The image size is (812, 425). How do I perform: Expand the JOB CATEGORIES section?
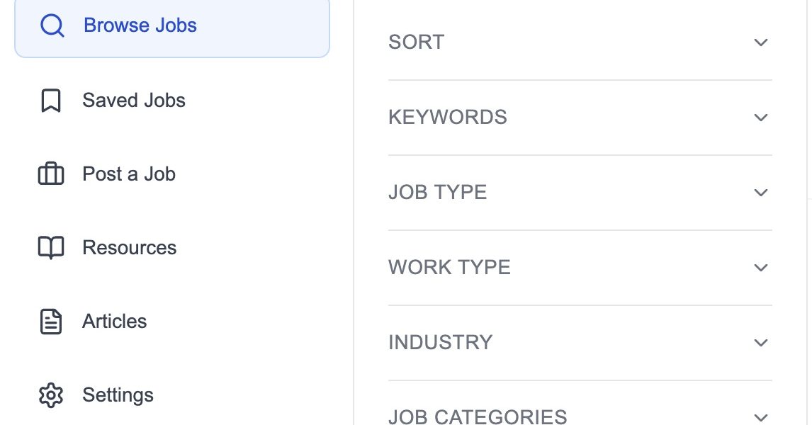(581, 416)
